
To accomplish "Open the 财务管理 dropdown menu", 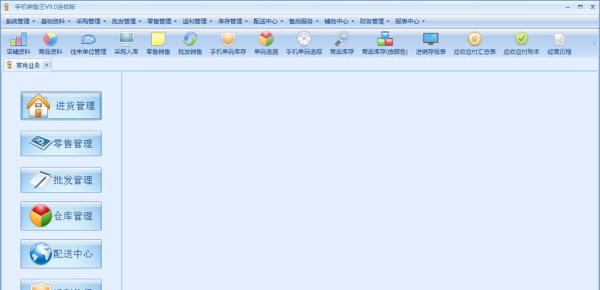I will 374,21.
